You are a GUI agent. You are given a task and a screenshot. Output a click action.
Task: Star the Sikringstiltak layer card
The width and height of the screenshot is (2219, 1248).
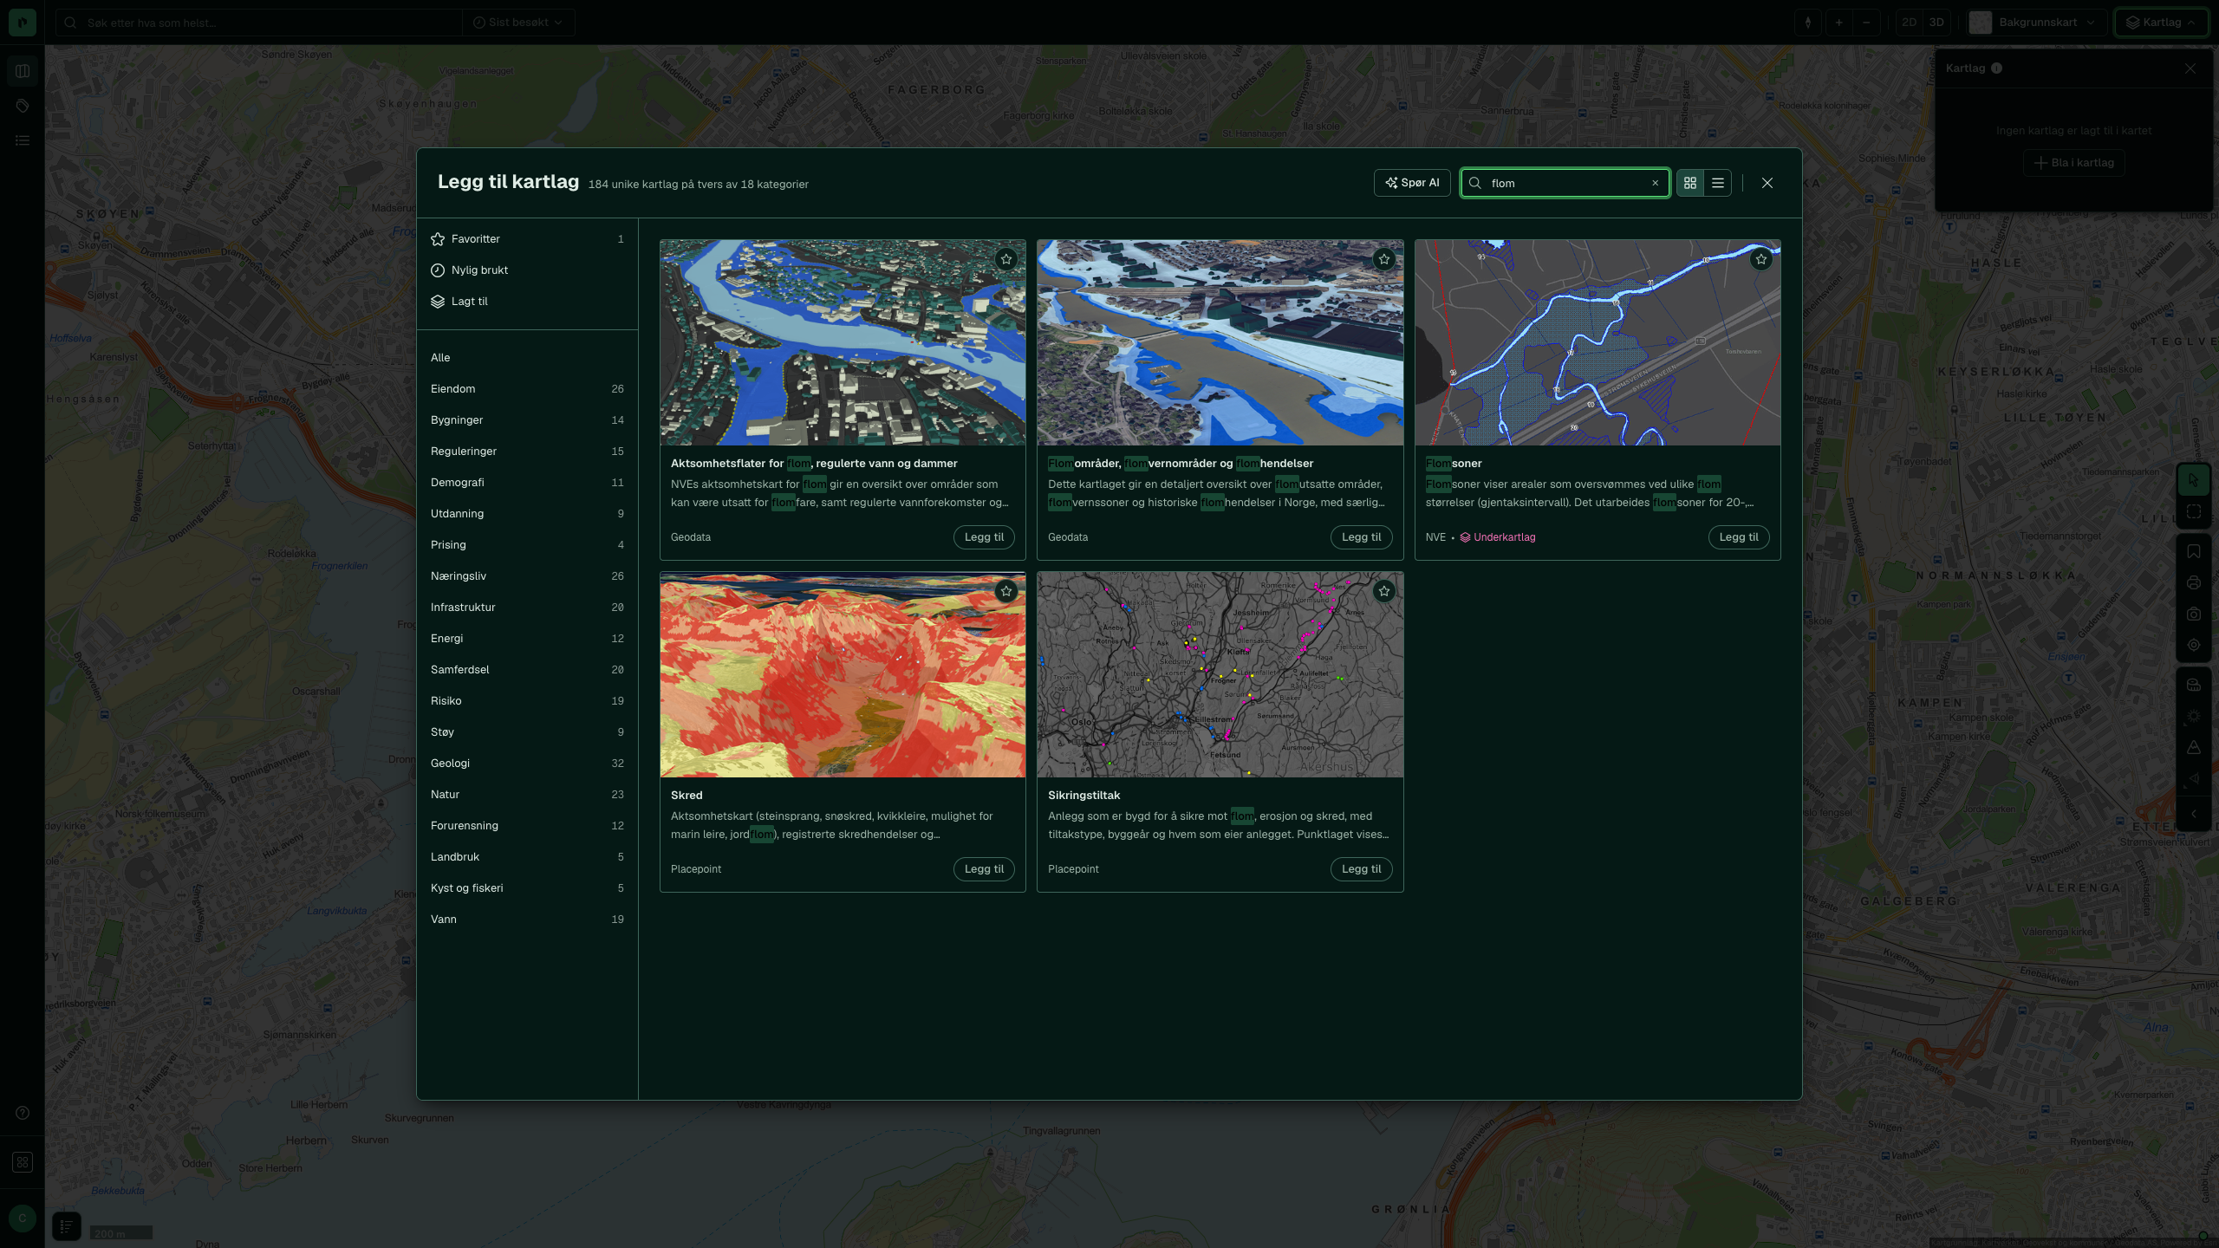coord(1383,591)
